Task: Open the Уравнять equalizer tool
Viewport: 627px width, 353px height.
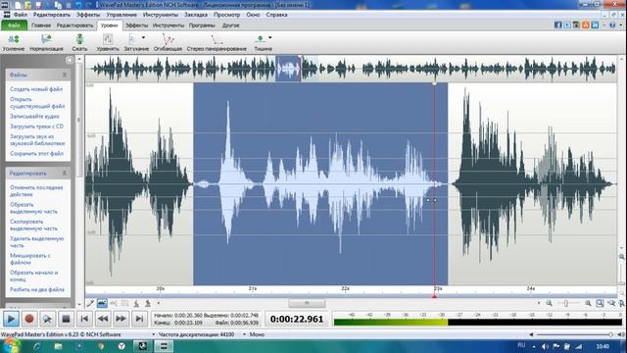Action: pos(108,39)
